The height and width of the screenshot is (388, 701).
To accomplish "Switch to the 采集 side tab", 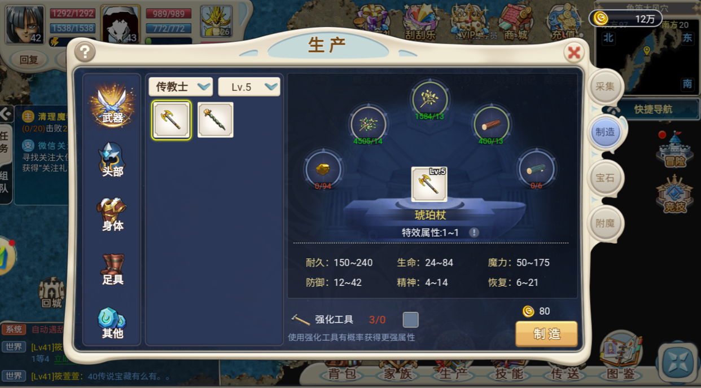I will tap(605, 87).
